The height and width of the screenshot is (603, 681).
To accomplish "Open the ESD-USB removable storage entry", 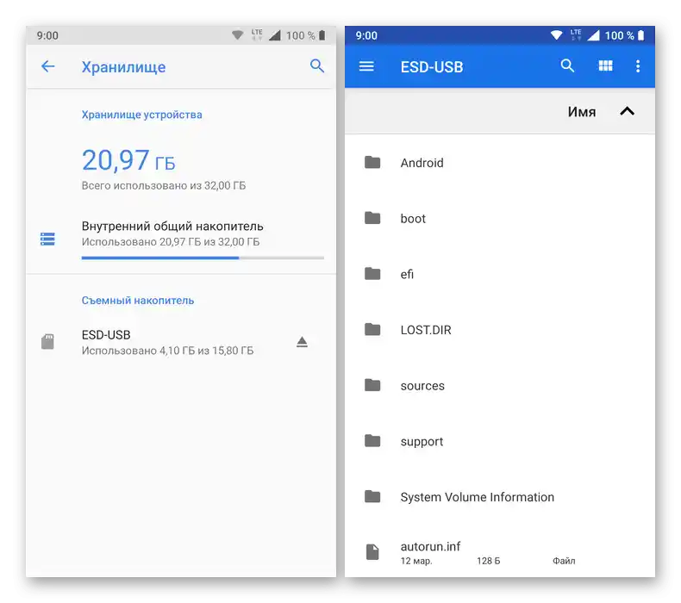I will 181,342.
